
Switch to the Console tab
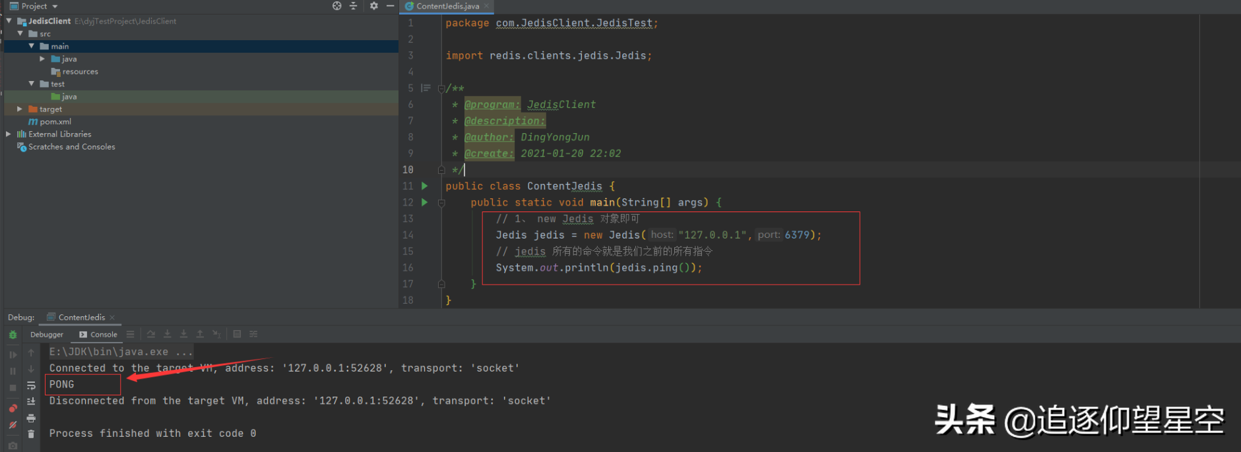coord(98,334)
